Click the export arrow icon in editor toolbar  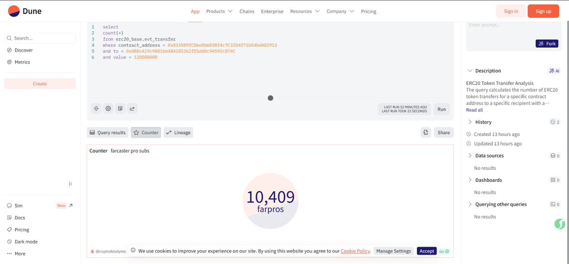[x=132, y=109]
